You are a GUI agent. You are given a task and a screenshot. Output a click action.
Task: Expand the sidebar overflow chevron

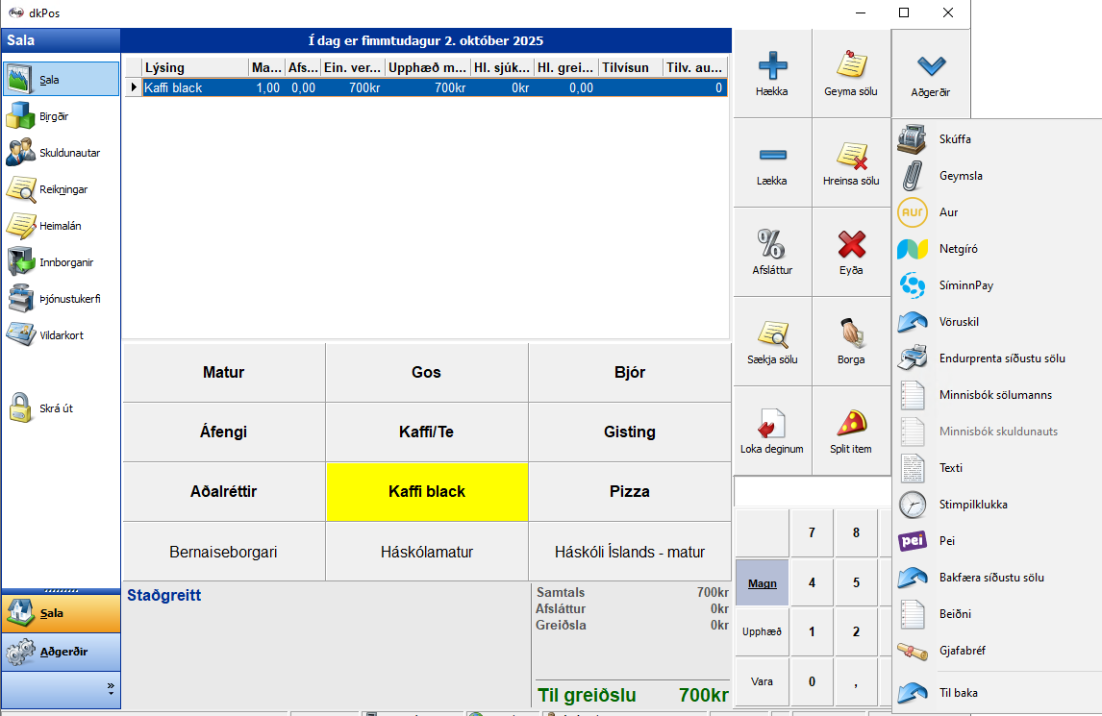pyautogui.click(x=111, y=688)
